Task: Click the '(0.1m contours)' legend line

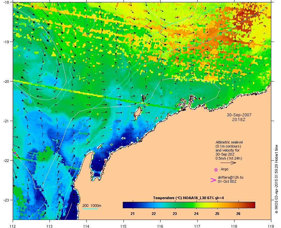Action: coord(228,146)
